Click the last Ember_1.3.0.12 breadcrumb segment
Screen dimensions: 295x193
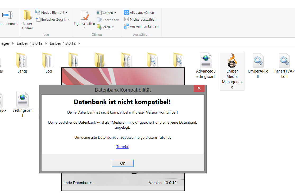pyautogui.click(x=63, y=43)
